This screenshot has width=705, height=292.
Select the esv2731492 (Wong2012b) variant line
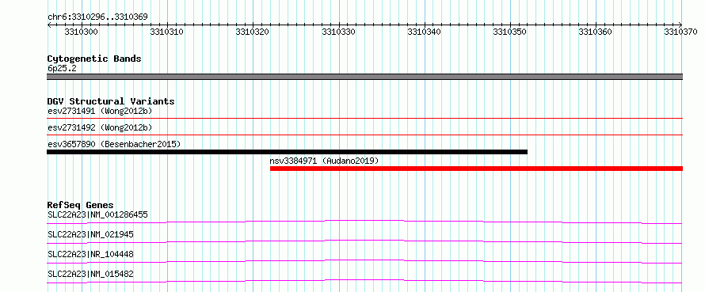click(x=364, y=135)
